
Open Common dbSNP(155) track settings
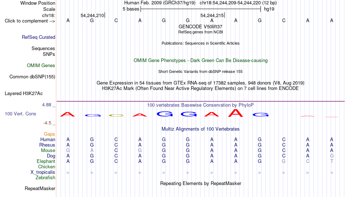32,77
